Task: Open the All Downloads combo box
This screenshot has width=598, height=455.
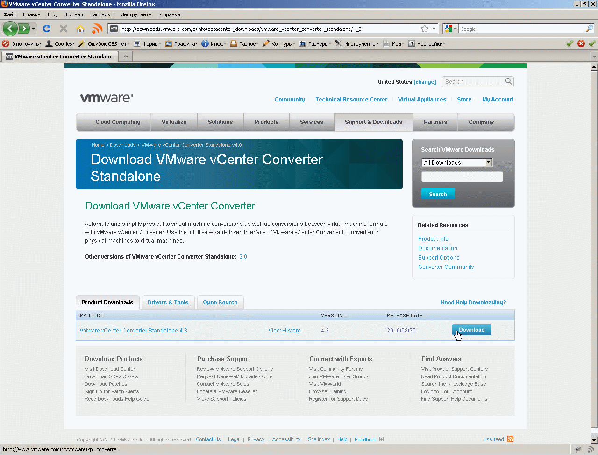Action: point(457,163)
